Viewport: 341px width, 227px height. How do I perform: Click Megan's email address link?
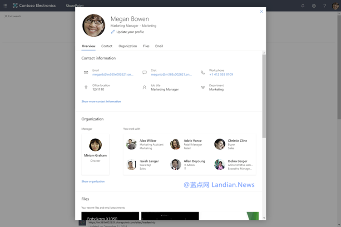tap(113, 74)
